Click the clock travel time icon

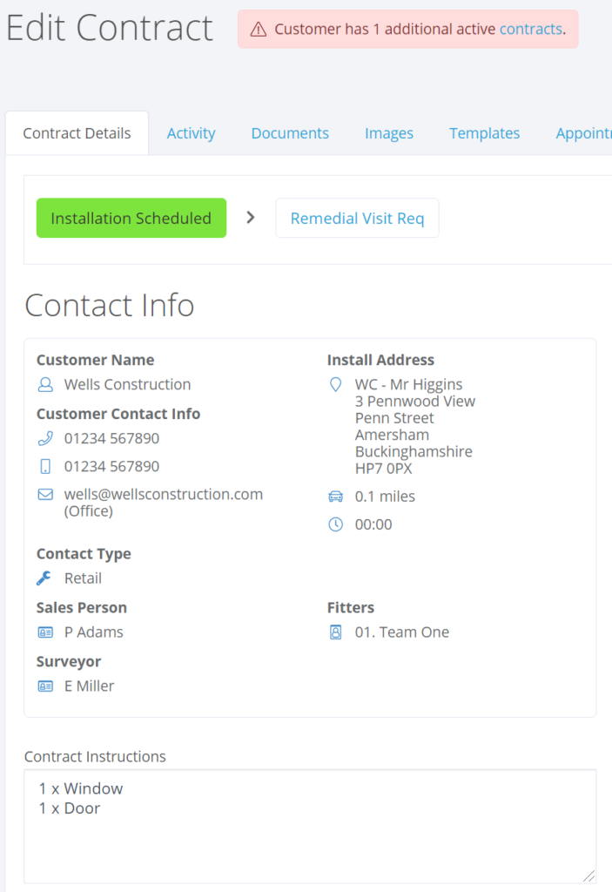tap(335, 524)
